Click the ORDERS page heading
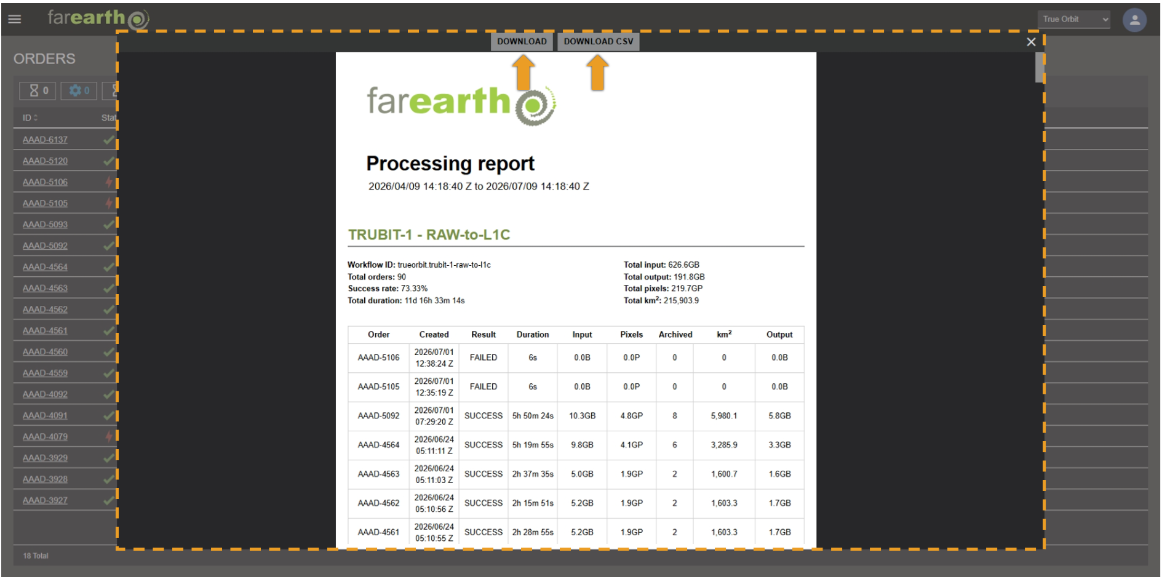 pos(44,59)
